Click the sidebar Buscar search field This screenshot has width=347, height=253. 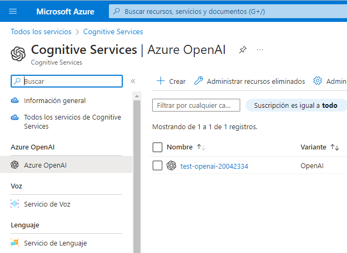coord(67,81)
